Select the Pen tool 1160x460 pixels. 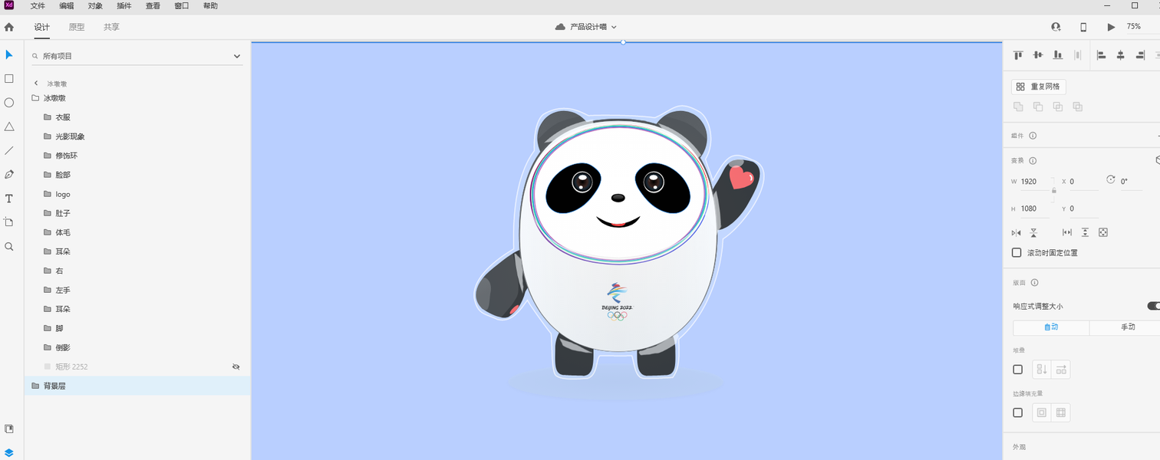click(9, 174)
